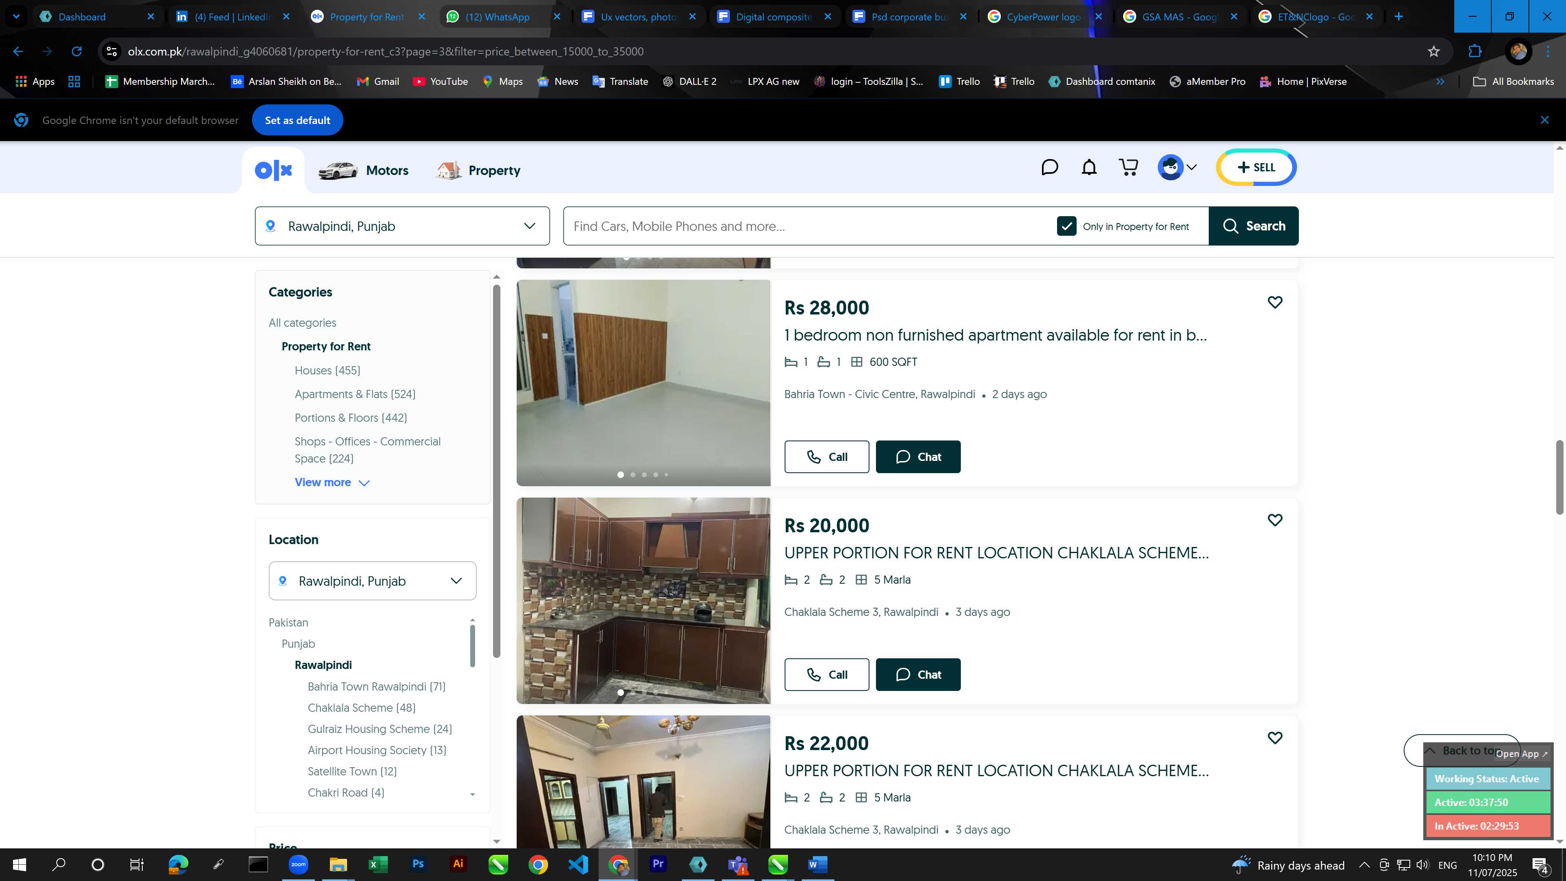This screenshot has width=1566, height=881.
Task: Open the brown kitchen listing thumbnail
Action: tap(643, 601)
